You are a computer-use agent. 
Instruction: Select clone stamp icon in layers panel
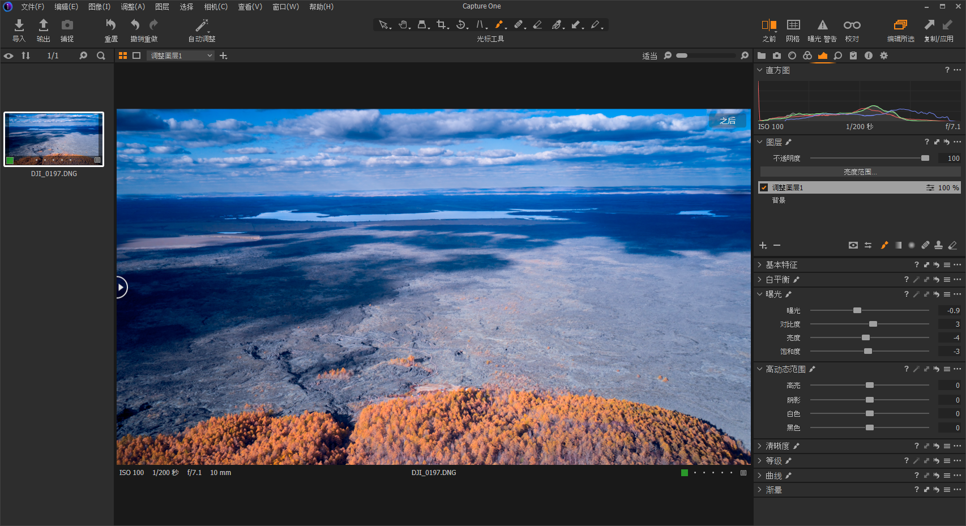pyautogui.click(x=939, y=245)
